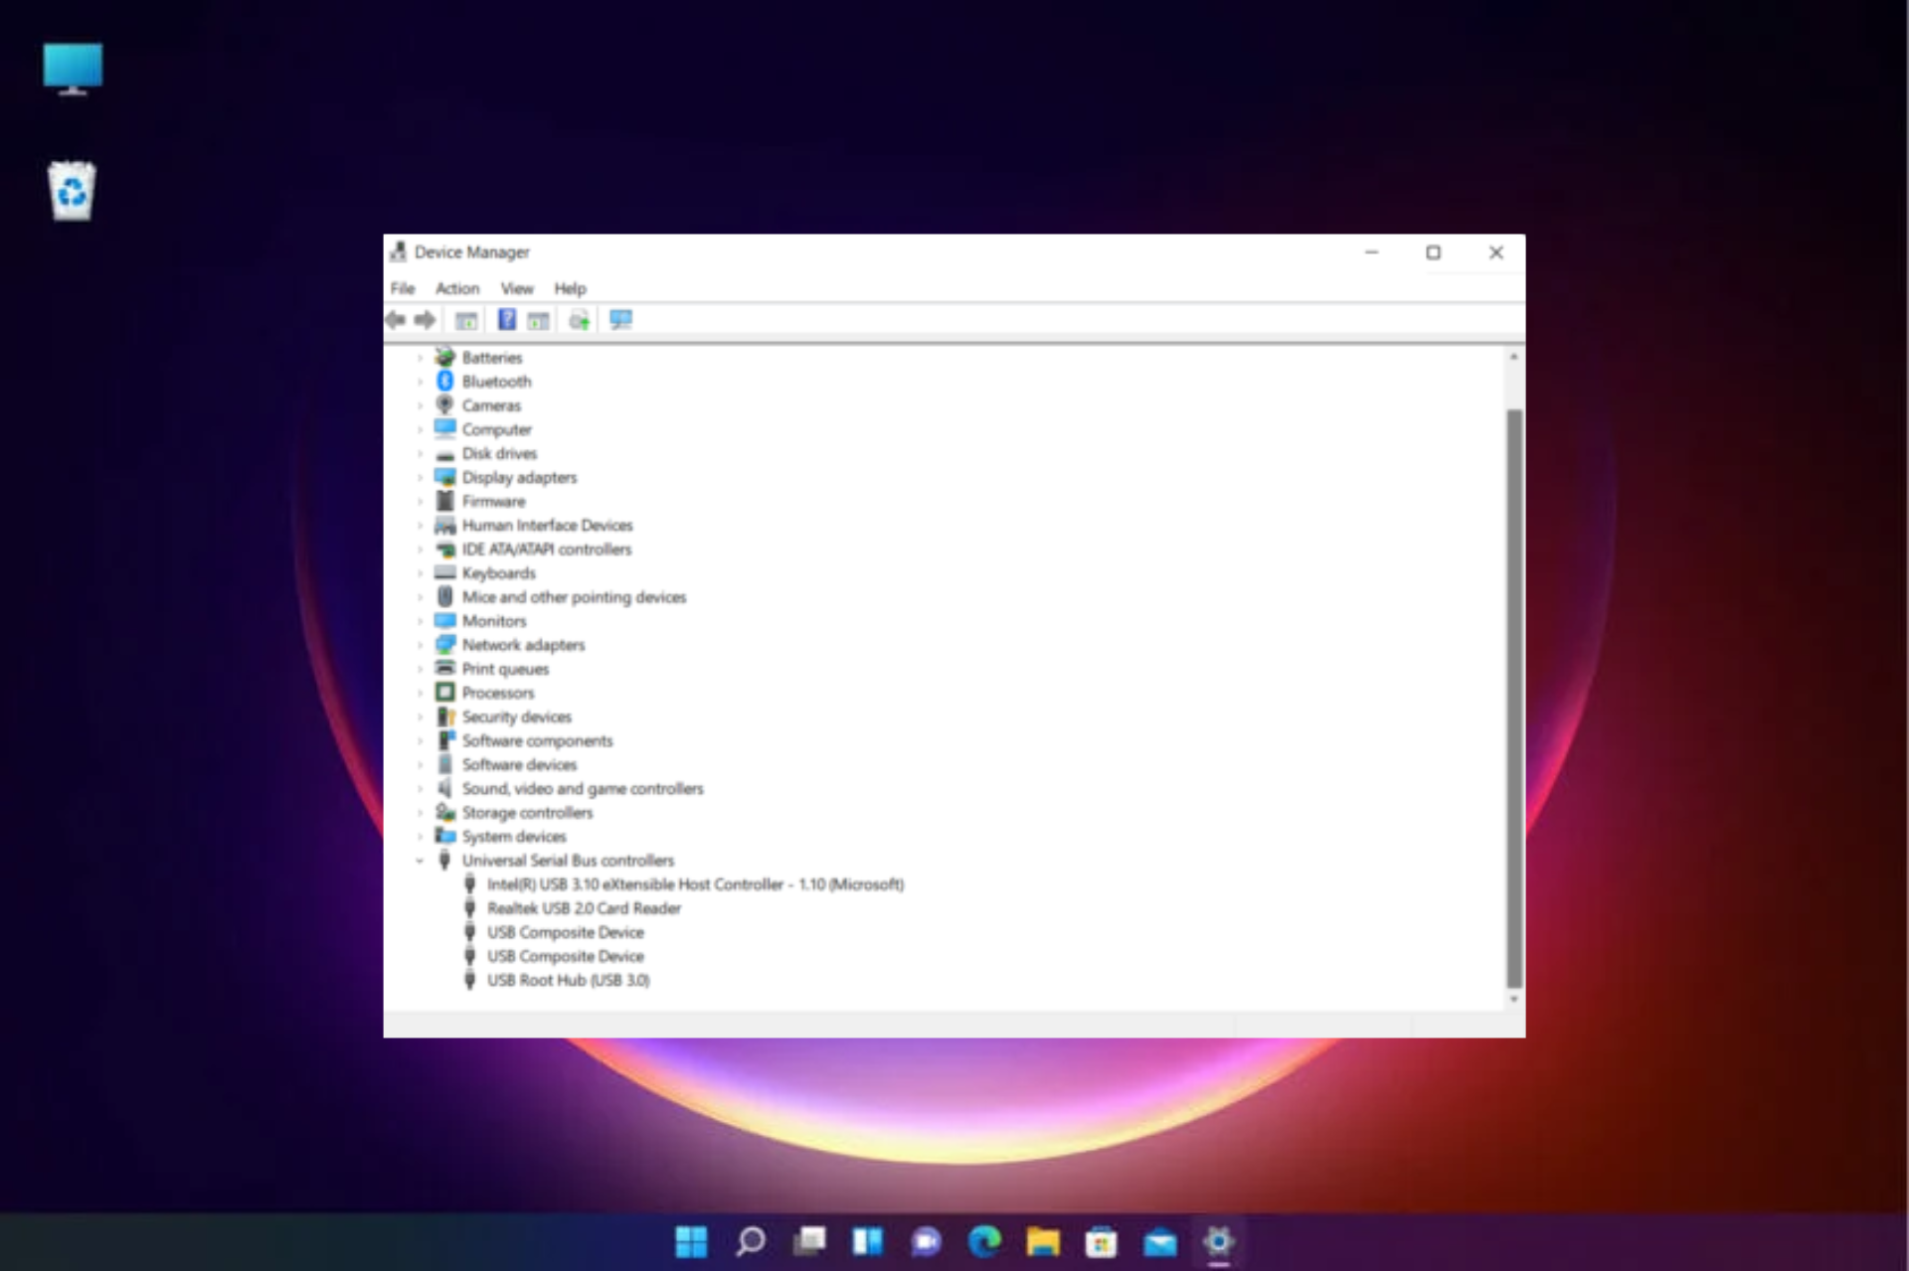This screenshot has height=1272, width=1909.
Task: Open the View menu
Action: click(x=517, y=288)
